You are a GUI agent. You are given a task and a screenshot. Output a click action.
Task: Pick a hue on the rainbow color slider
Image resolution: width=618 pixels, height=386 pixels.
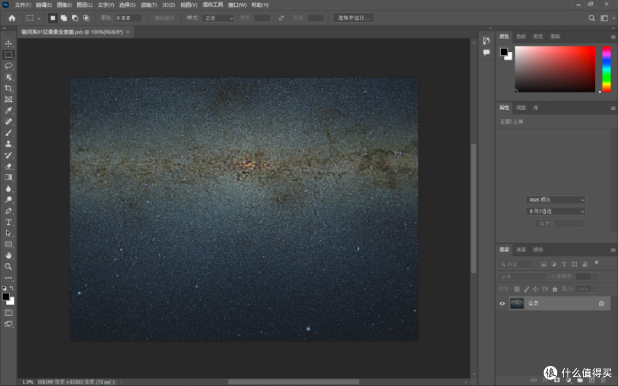[x=606, y=69]
